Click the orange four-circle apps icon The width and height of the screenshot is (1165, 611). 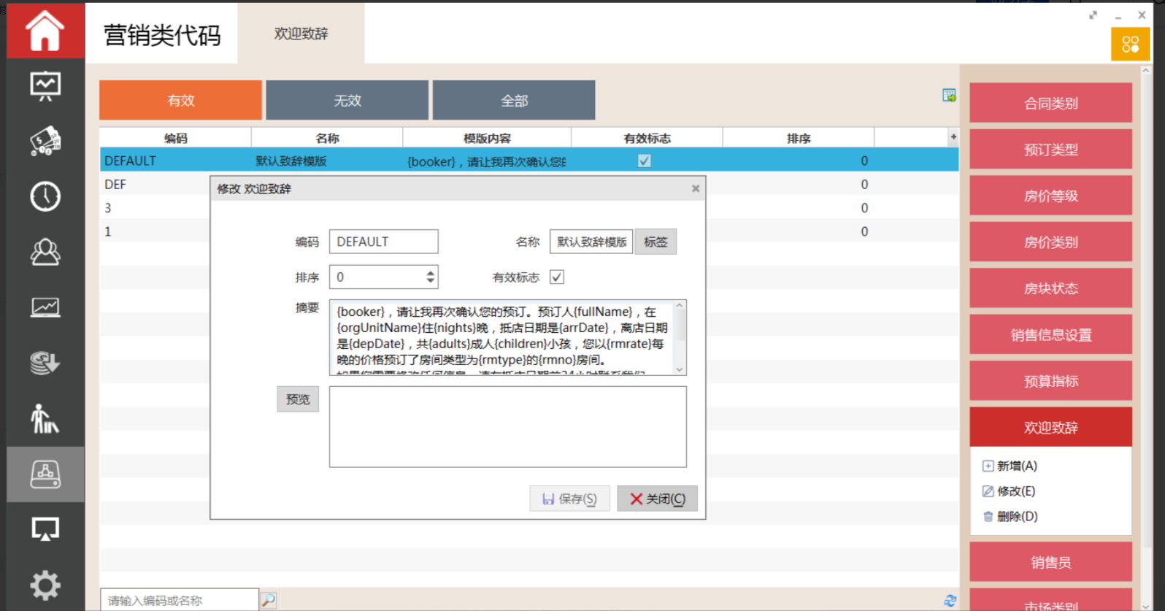[1130, 45]
